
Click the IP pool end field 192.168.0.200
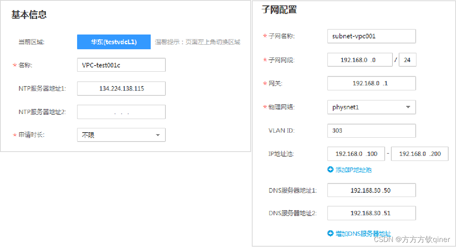[x=420, y=154]
